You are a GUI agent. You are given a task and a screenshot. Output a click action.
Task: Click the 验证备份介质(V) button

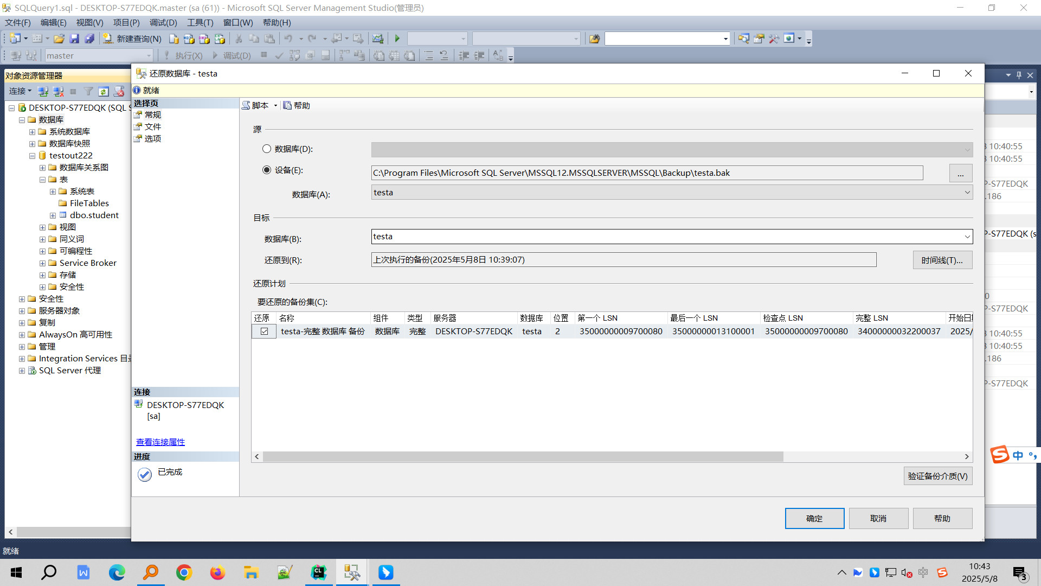pos(937,476)
